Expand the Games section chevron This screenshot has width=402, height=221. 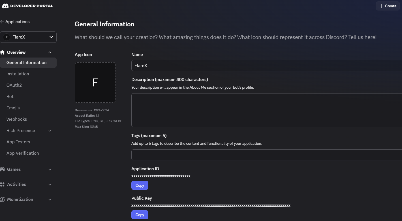(50, 169)
